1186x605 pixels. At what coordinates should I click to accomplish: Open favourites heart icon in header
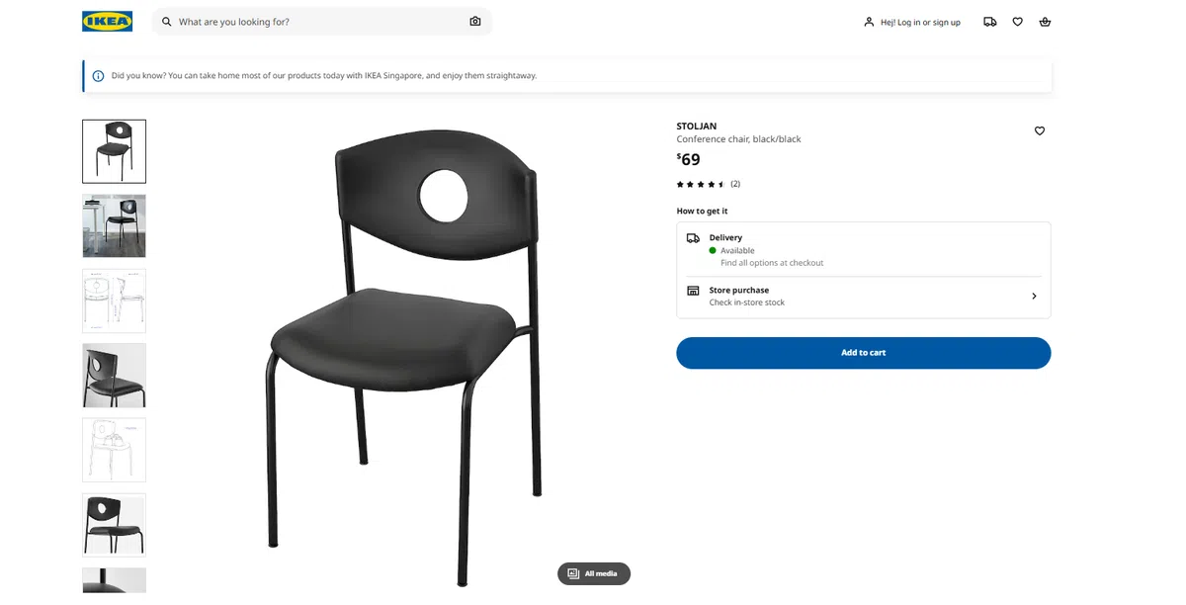tap(1018, 22)
